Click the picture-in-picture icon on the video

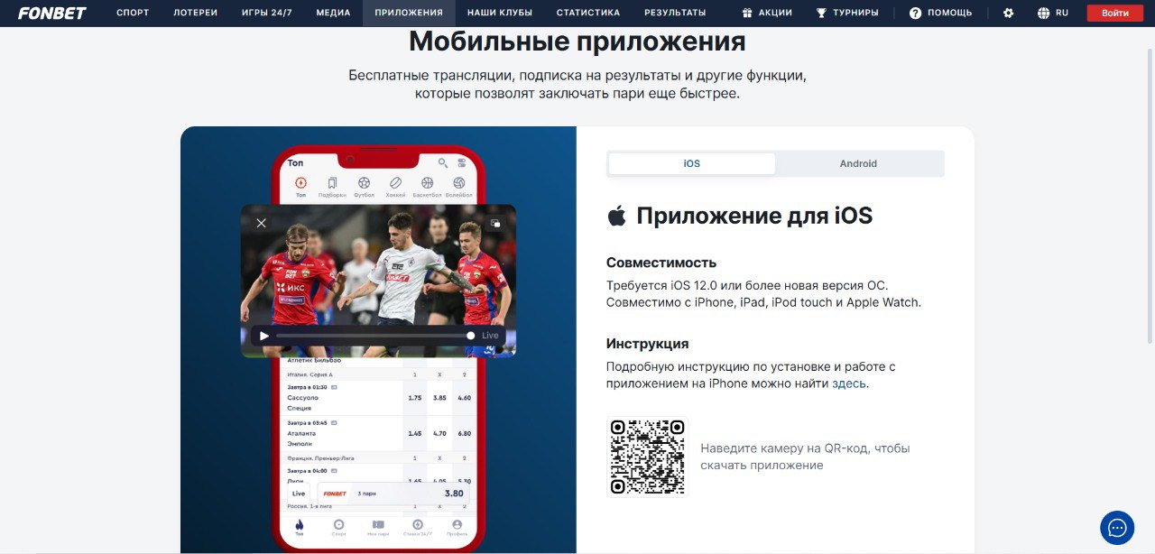coord(495,223)
